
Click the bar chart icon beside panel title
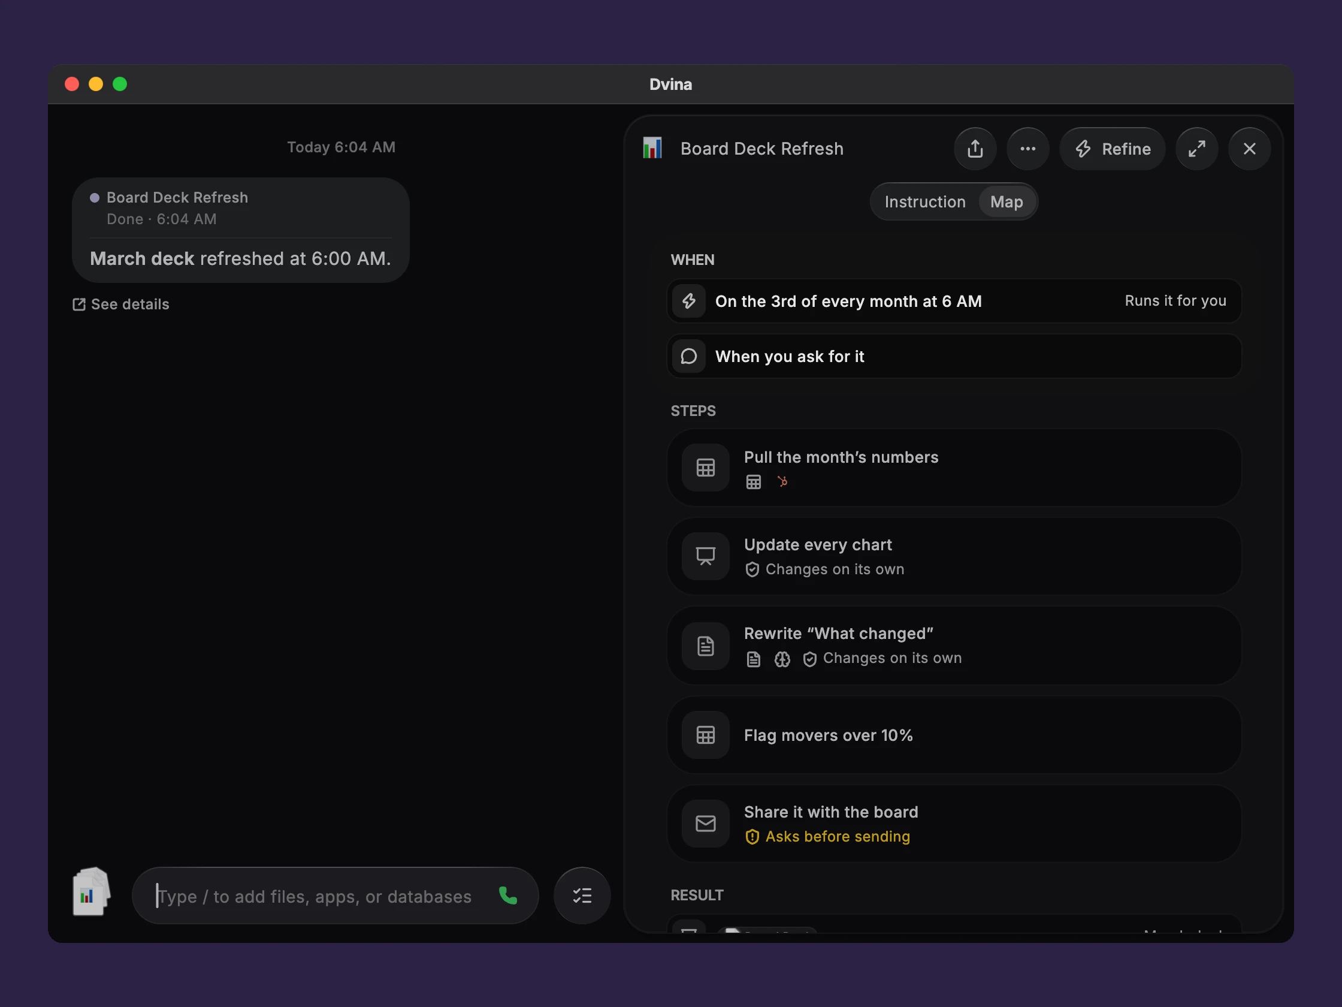coord(652,148)
